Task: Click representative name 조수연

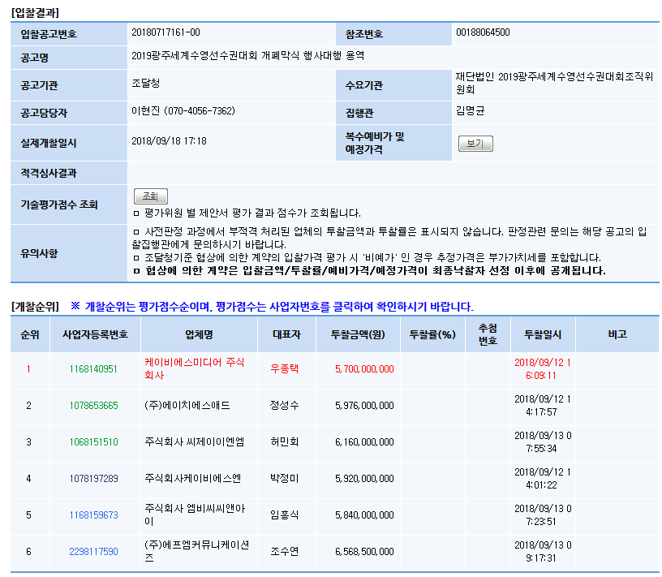Action: coord(285,552)
